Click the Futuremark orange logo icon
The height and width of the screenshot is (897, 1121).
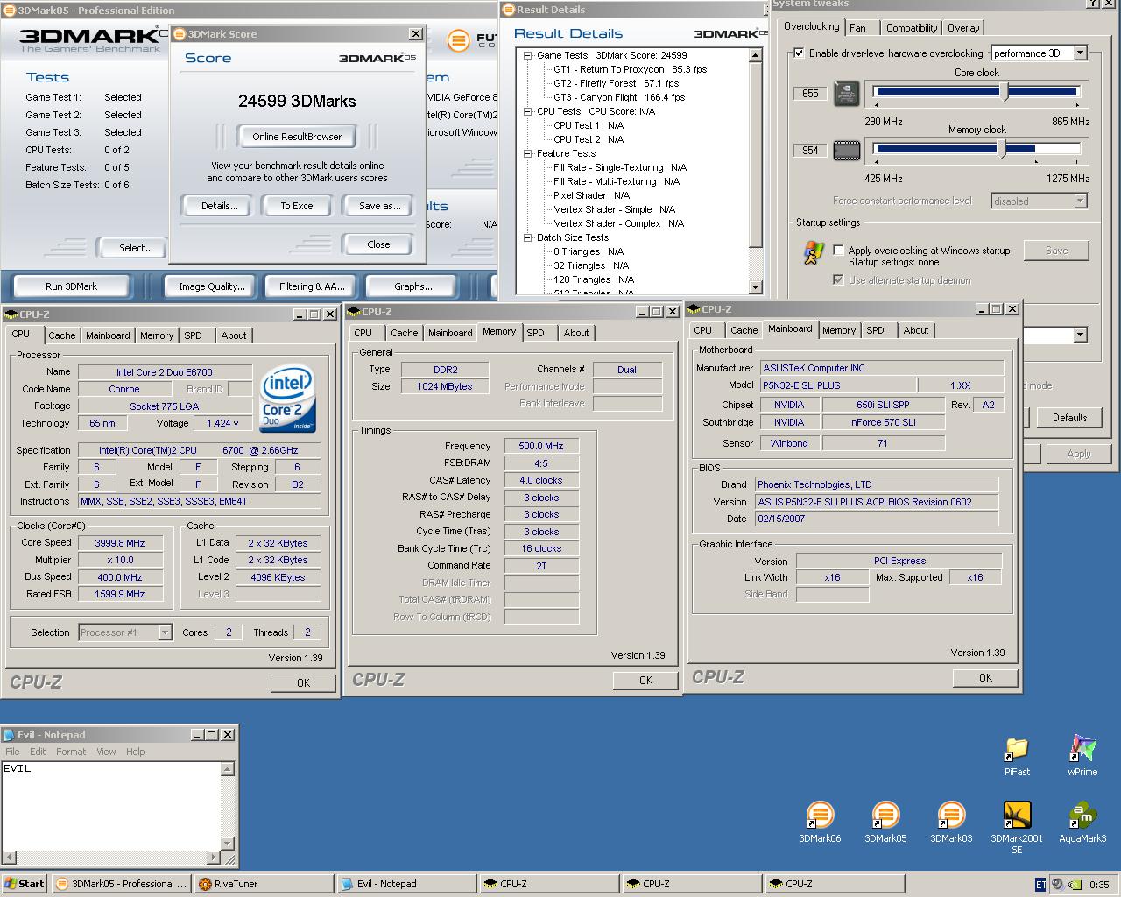pyautogui.click(x=458, y=40)
